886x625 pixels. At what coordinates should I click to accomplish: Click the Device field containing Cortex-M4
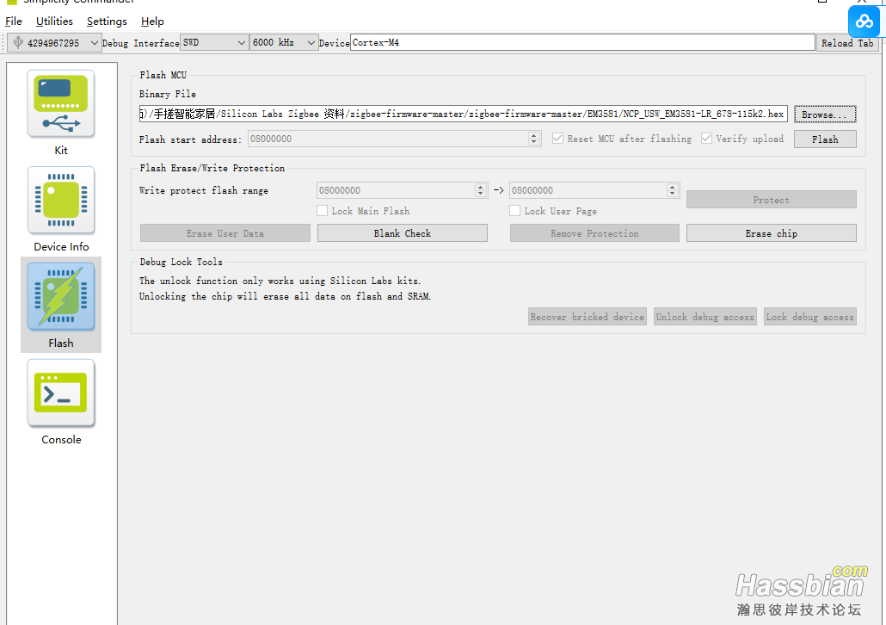click(x=582, y=42)
